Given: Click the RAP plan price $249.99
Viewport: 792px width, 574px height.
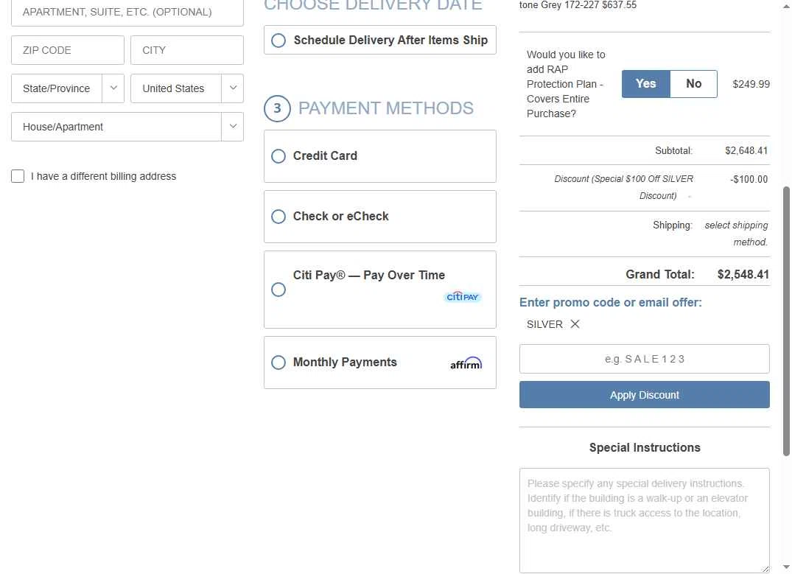Looking at the screenshot, I should coord(751,85).
